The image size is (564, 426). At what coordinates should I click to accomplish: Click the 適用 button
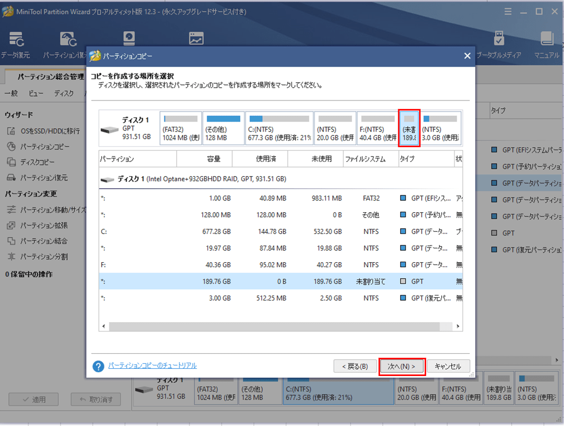[x=33, y=399]
